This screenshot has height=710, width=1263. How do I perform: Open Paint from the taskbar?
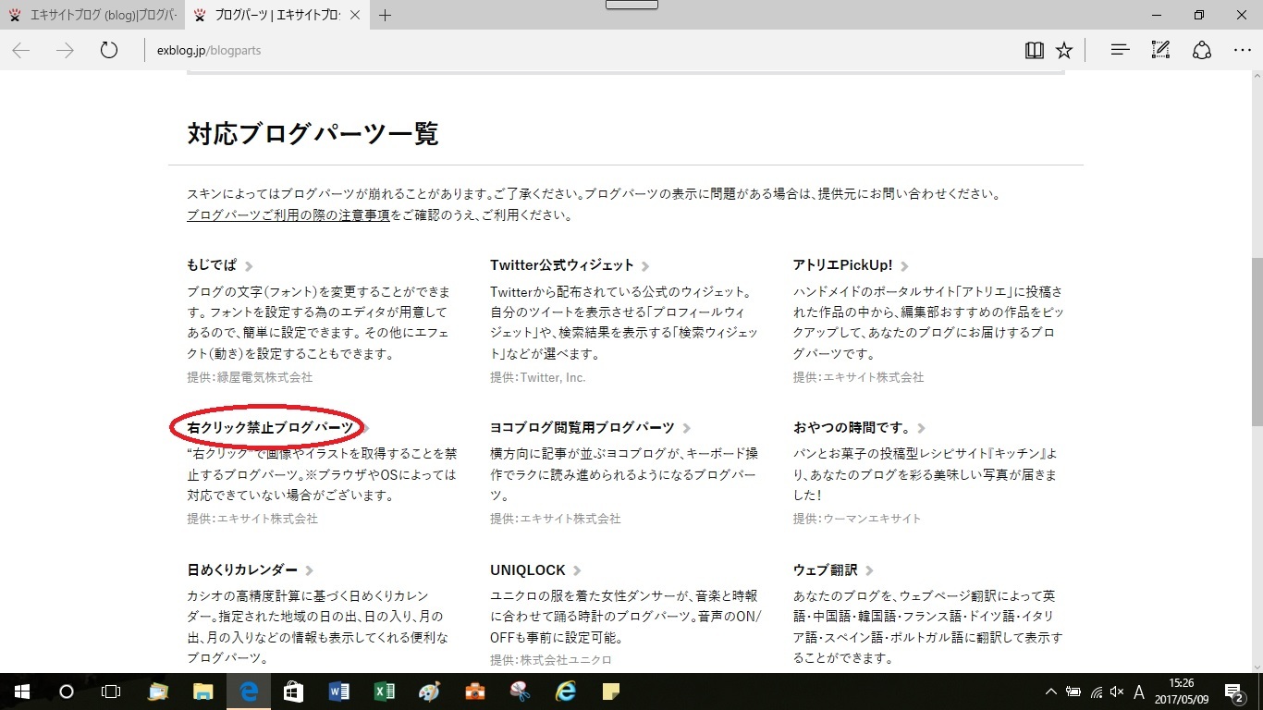point(430,692)
